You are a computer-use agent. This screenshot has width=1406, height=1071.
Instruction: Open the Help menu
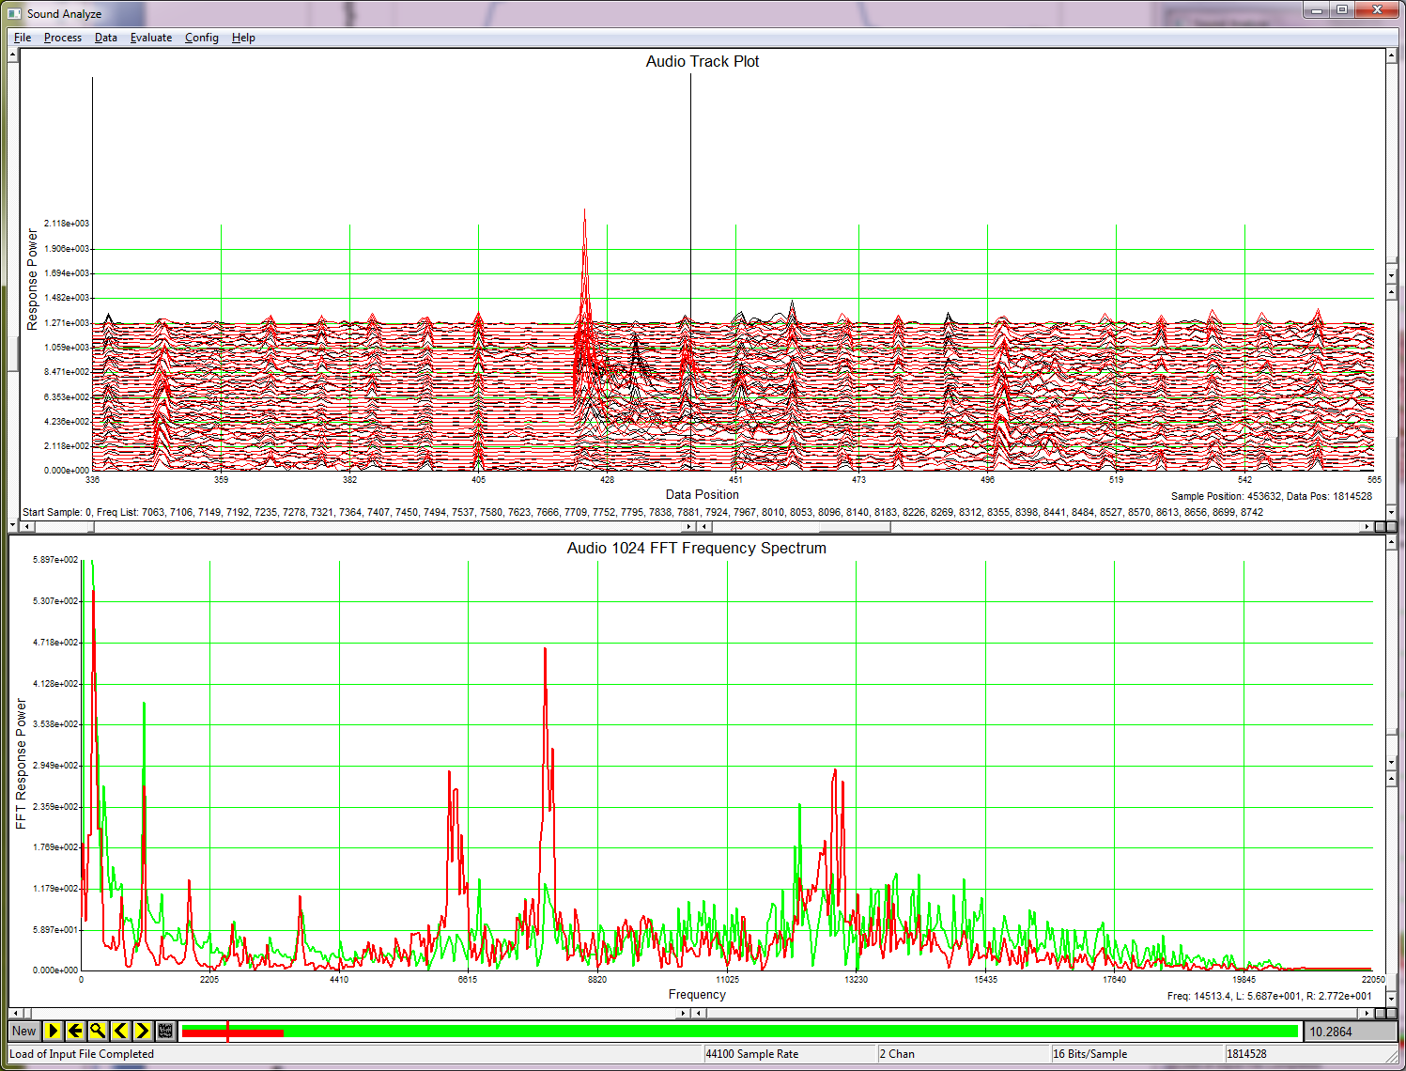point(243,38)
